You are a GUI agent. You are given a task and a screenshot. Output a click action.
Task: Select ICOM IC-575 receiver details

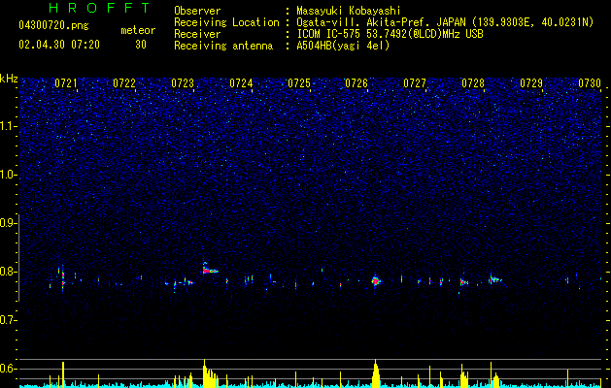pos(390,34)
